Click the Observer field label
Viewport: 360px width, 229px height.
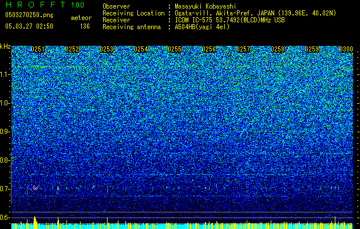click(x=116, y=6)
